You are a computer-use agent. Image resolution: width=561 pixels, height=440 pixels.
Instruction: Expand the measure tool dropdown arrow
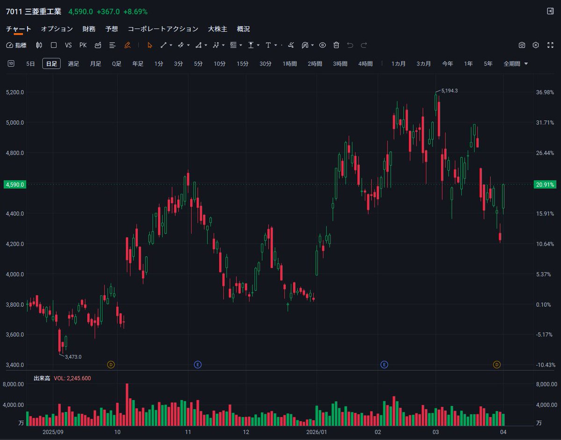coord(258,45)
